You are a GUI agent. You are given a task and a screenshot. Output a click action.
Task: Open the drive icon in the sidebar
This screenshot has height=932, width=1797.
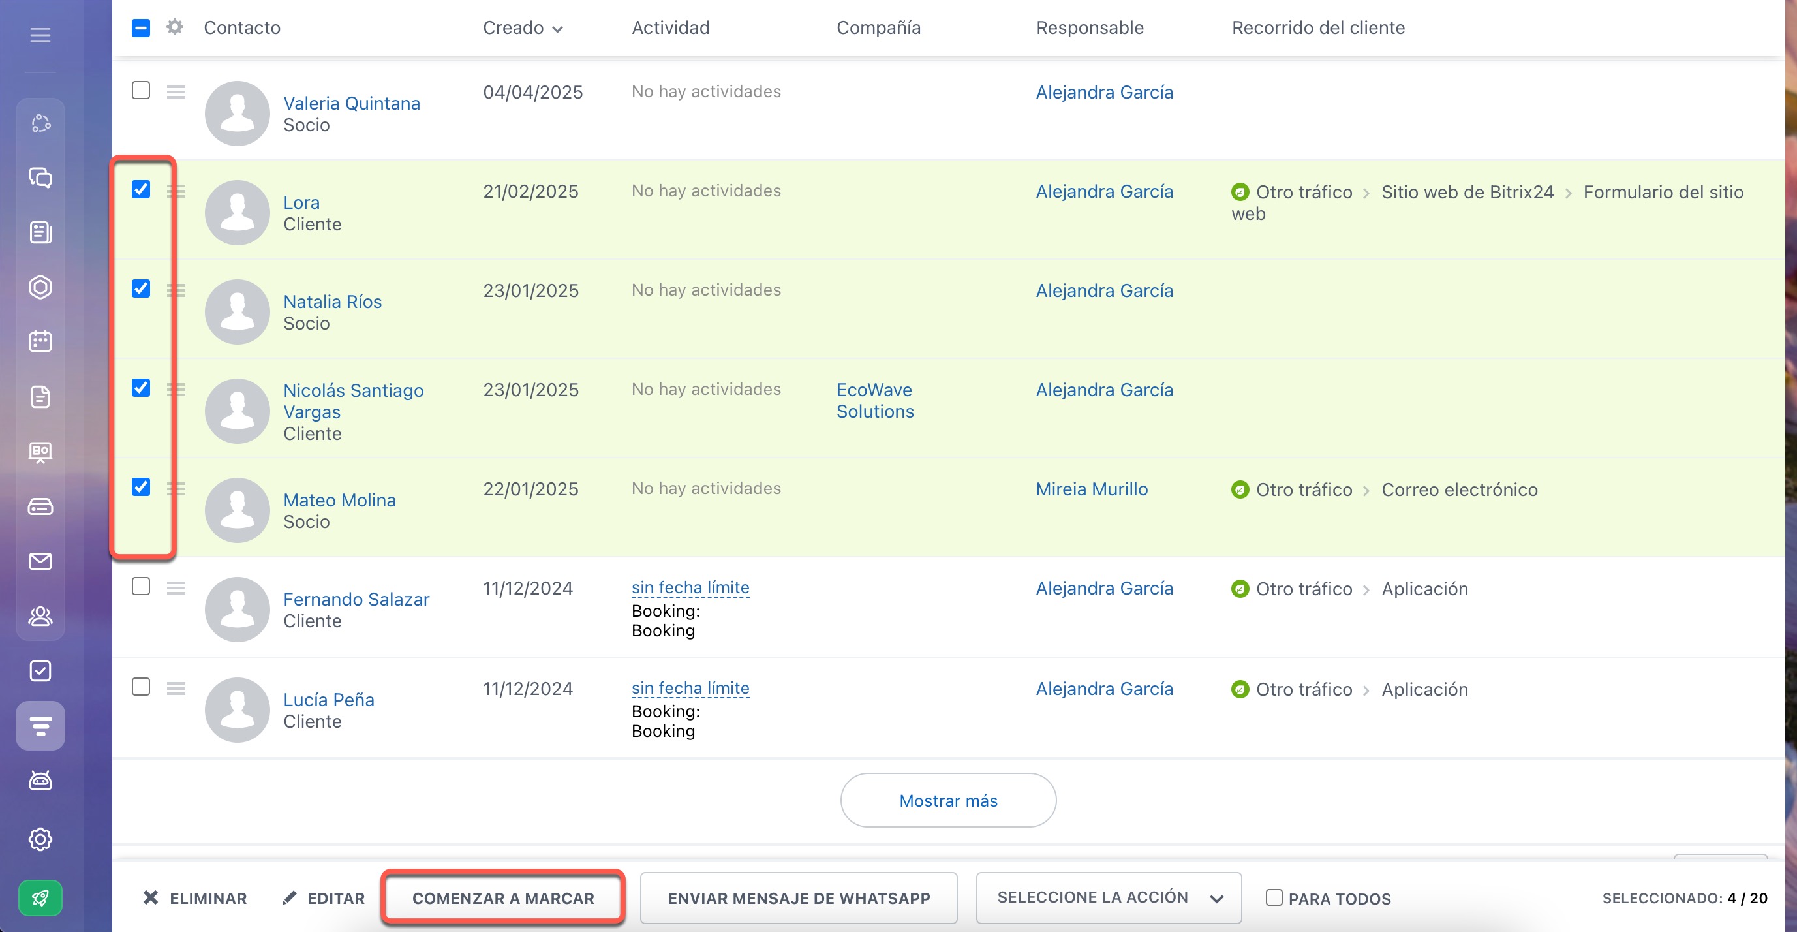click(x=40, y=506)
